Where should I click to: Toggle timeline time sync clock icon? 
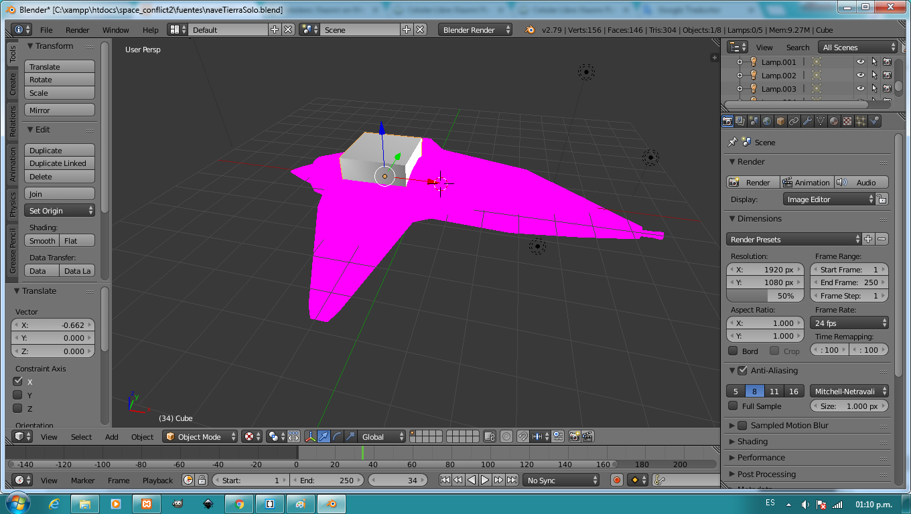point(188,480)
